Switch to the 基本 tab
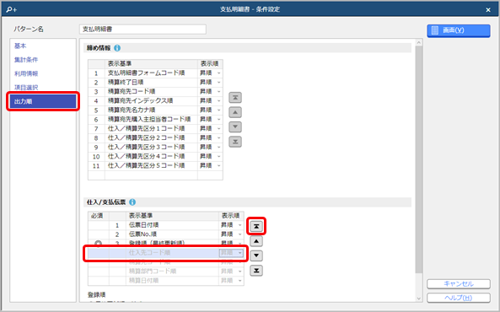Screen dimensions: 500x312 coord(20,46)
